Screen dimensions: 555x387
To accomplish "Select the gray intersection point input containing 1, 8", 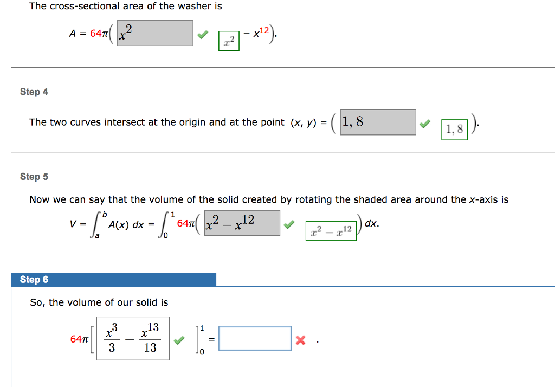I will [x=378, y=122].
